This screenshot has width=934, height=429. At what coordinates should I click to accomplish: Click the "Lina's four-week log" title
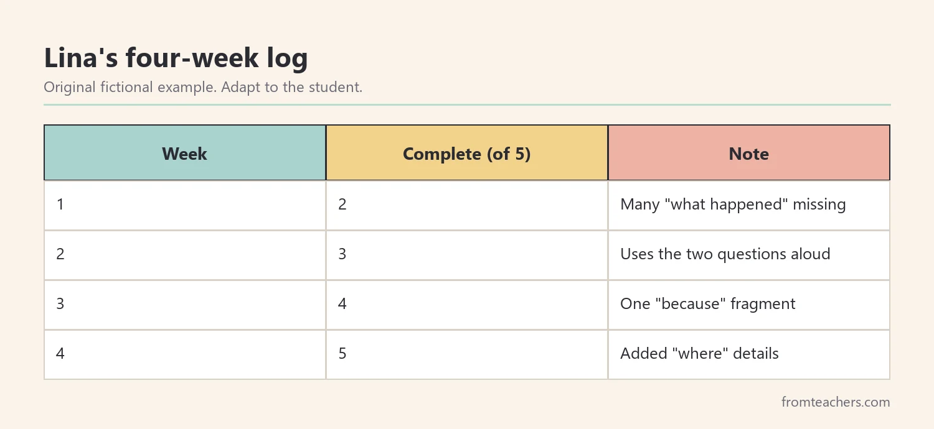pyautogui.click(x=176, y=58)
